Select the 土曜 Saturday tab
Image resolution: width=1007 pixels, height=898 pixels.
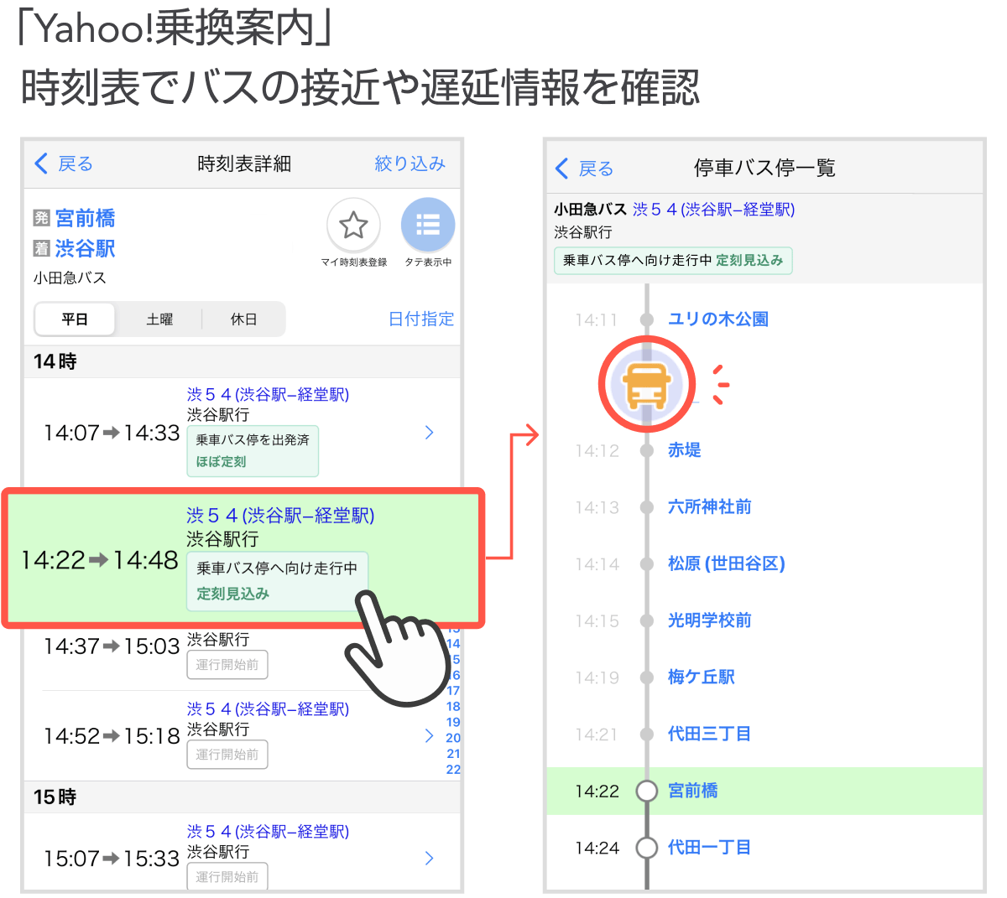(x=159, y=319)
